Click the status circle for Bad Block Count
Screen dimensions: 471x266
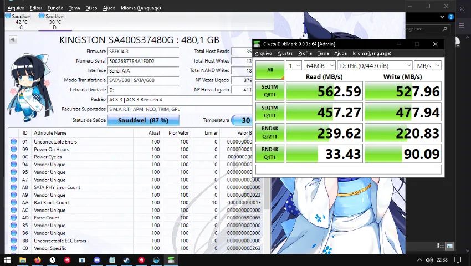click(x=13, y=203)
